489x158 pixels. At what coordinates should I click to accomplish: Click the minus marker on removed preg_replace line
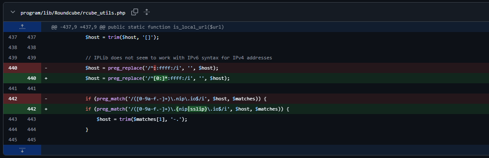(x=46, y=68)
